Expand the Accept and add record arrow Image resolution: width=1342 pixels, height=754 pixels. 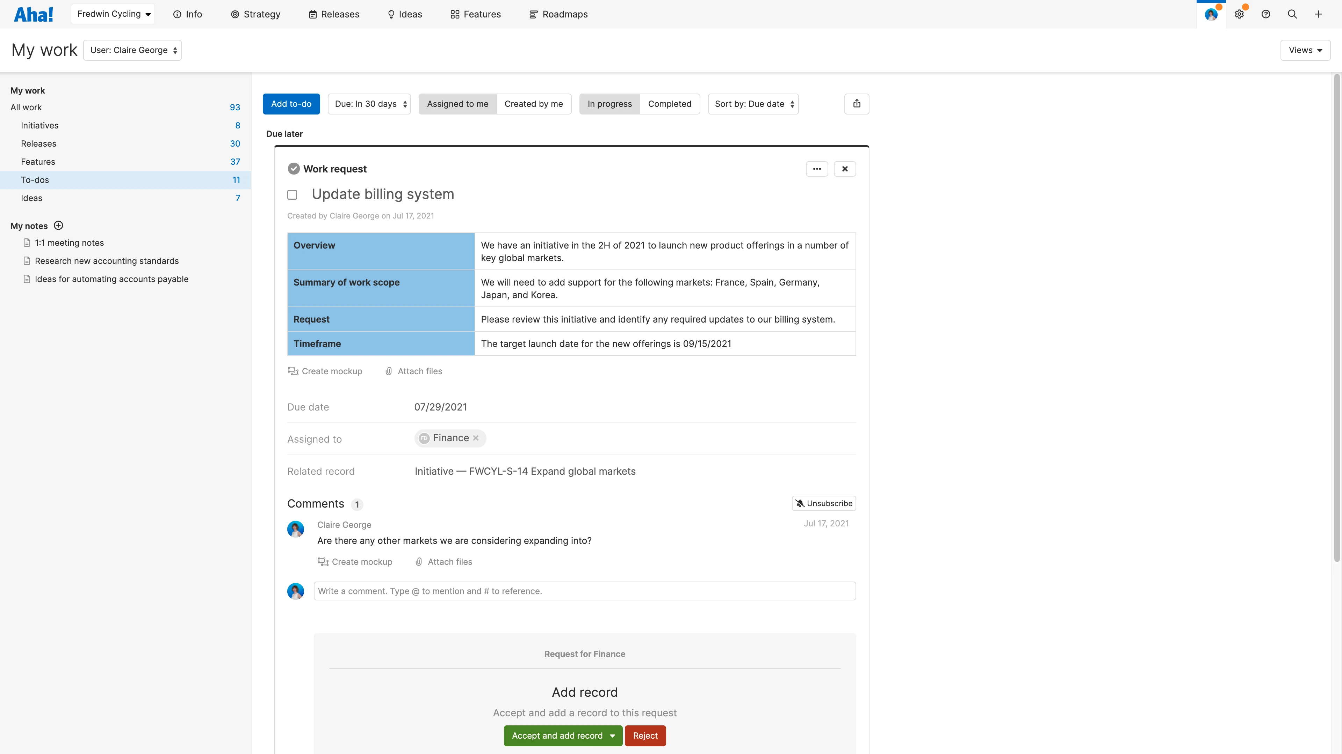613,736
